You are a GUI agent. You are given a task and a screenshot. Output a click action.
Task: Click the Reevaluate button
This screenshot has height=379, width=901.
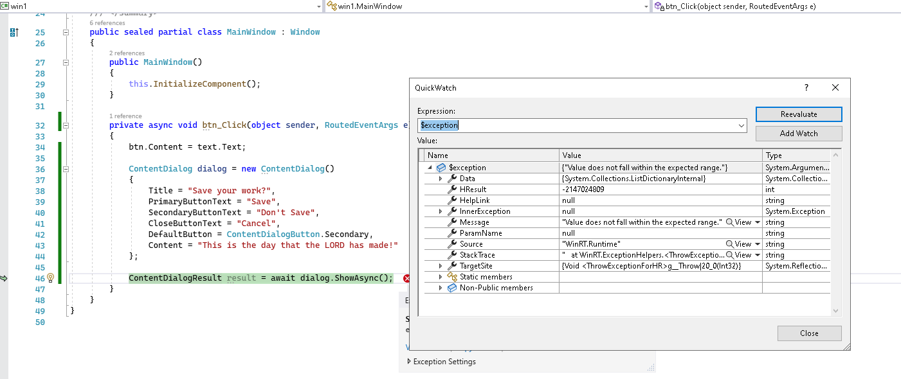[x=798, y=114]
